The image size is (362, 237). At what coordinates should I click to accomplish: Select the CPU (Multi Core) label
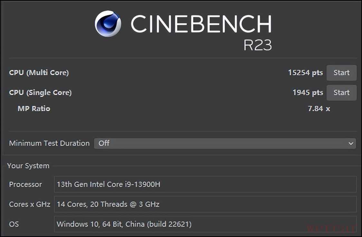click(x=39, y=73)
